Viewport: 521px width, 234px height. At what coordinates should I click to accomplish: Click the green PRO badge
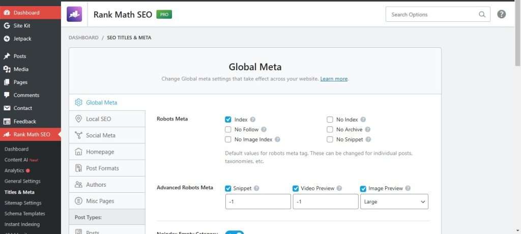[x=164, y=14]
